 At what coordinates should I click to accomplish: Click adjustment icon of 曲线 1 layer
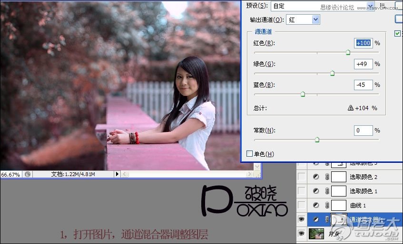[316, 205]
